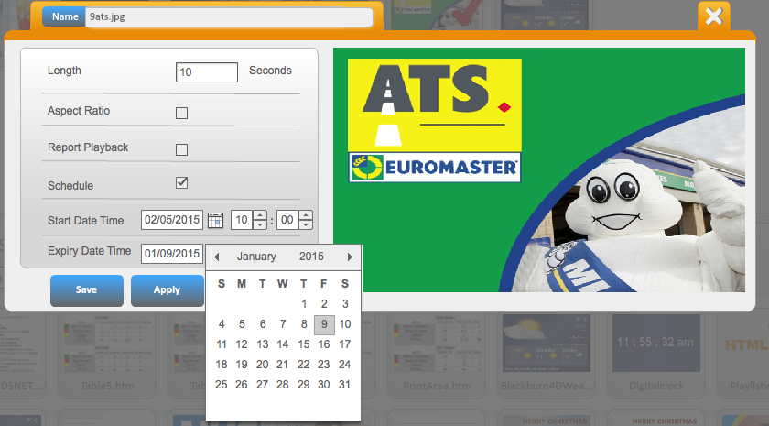The height and width of the screenshot is (426, 769).
Task: Uncheck the Schedule checkbox
Action: point(181,183)
